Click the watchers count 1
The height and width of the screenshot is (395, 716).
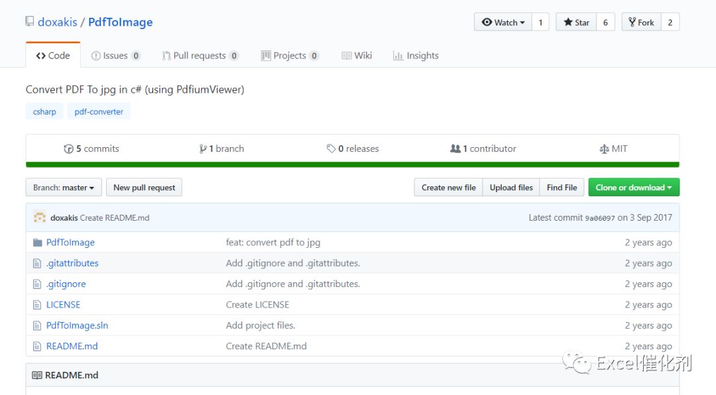tap(540, 22)
